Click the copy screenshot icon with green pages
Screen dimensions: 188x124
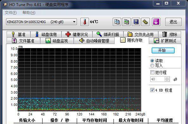pos(126,22)
